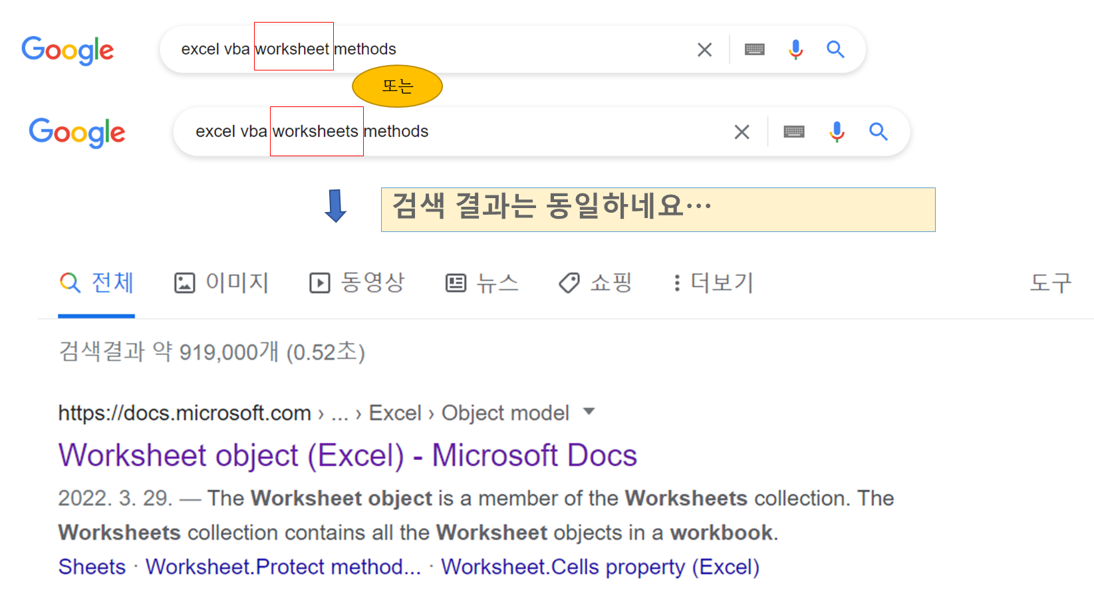Screen dimensions: 1094x595
Task: Open 'Worksheet object (Excel) - Microsoft Docs' result
Action: click(x=348, y=455)
